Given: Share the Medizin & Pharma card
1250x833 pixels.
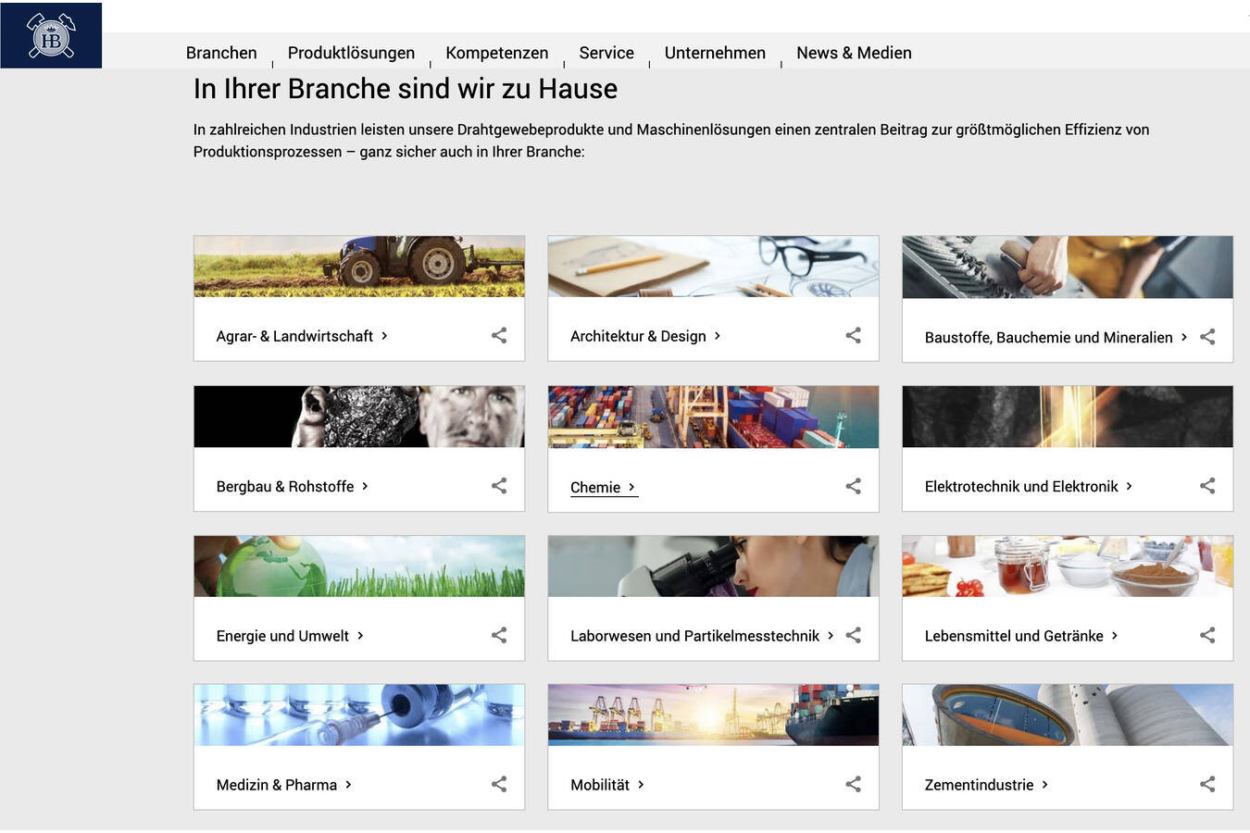Looking at the screenshot, I should tap(499, 785).
